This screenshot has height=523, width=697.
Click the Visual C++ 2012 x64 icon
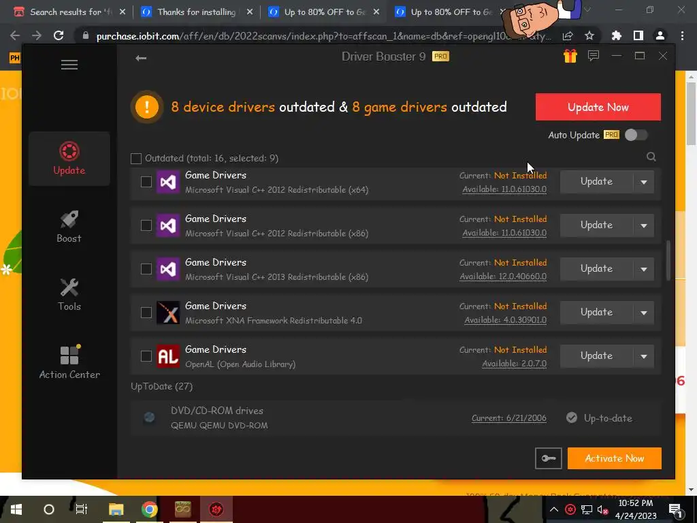pyautogui.click(x=168, y=182)
